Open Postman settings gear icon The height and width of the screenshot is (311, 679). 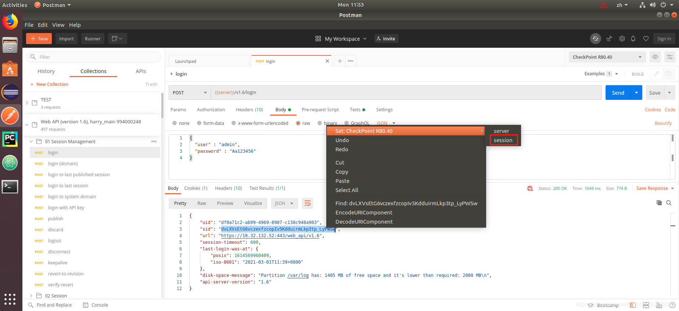coord(622,39)
